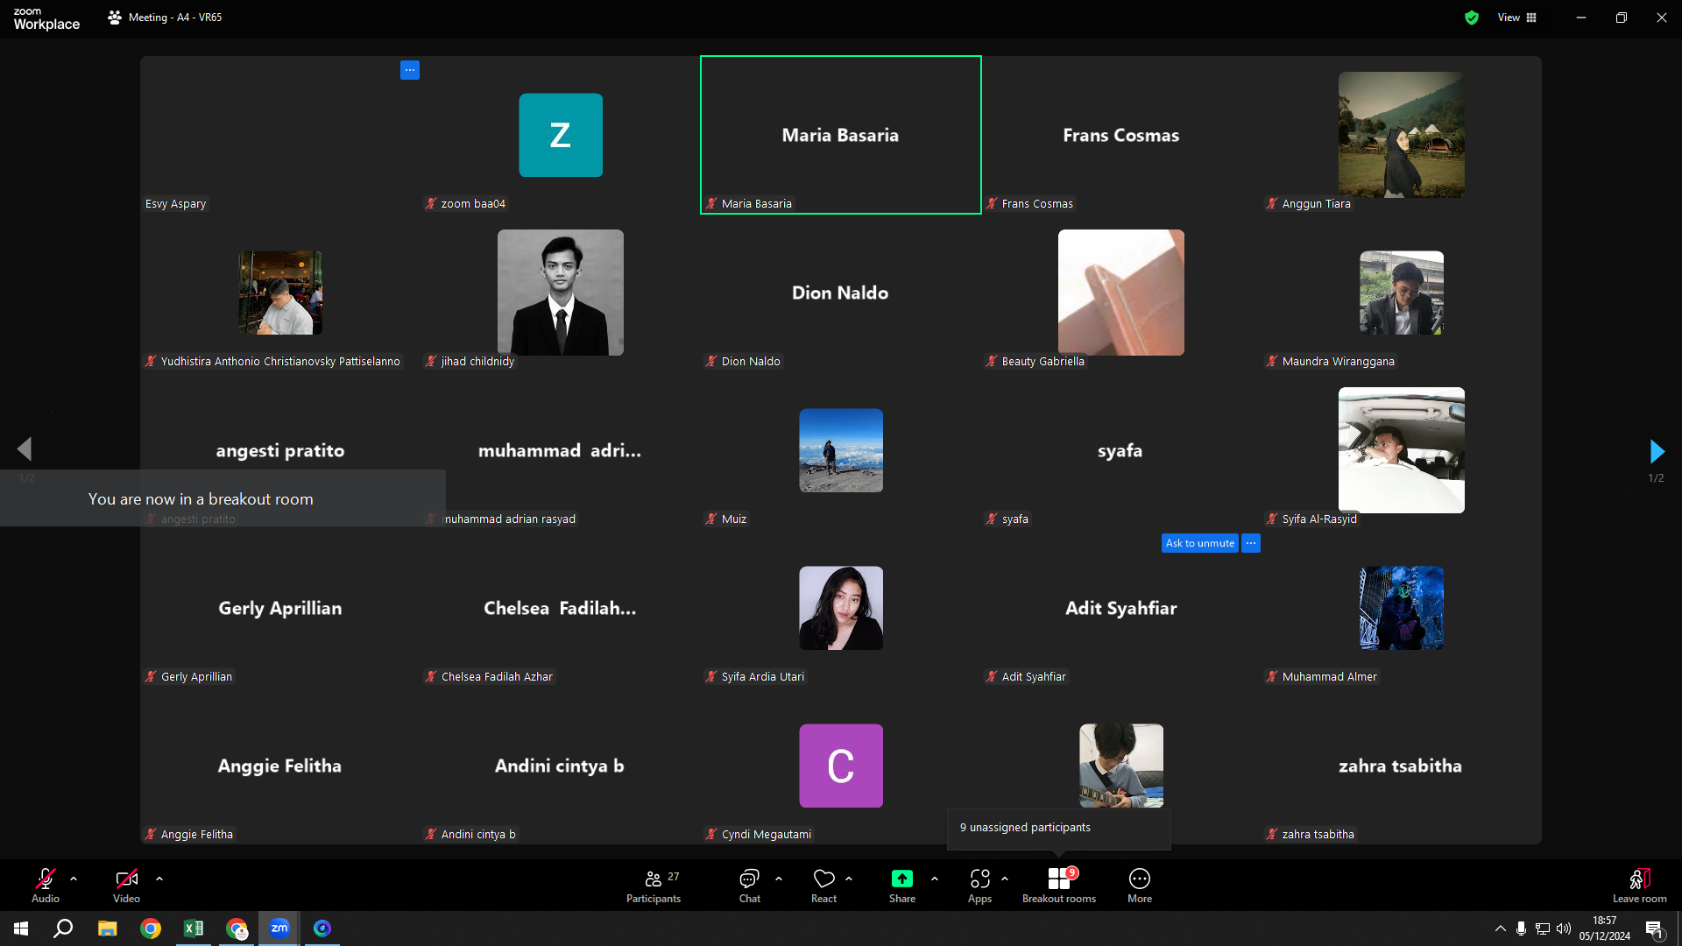The image size is (1682, 946).
Task: Open network settings in system tray
Action: (1543, 928)
